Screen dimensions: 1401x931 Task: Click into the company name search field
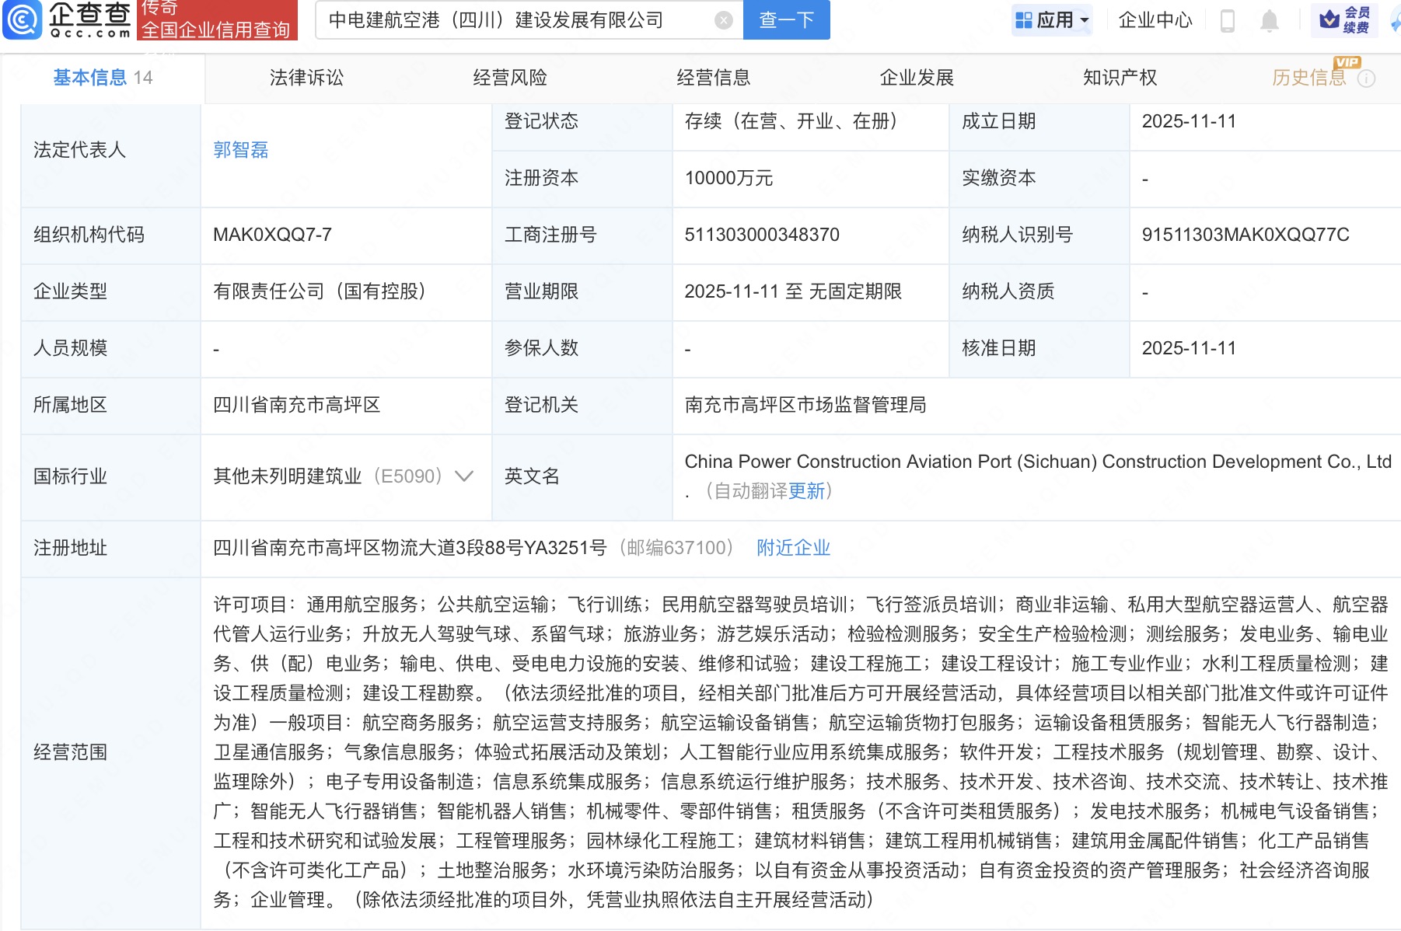(513, 20)
